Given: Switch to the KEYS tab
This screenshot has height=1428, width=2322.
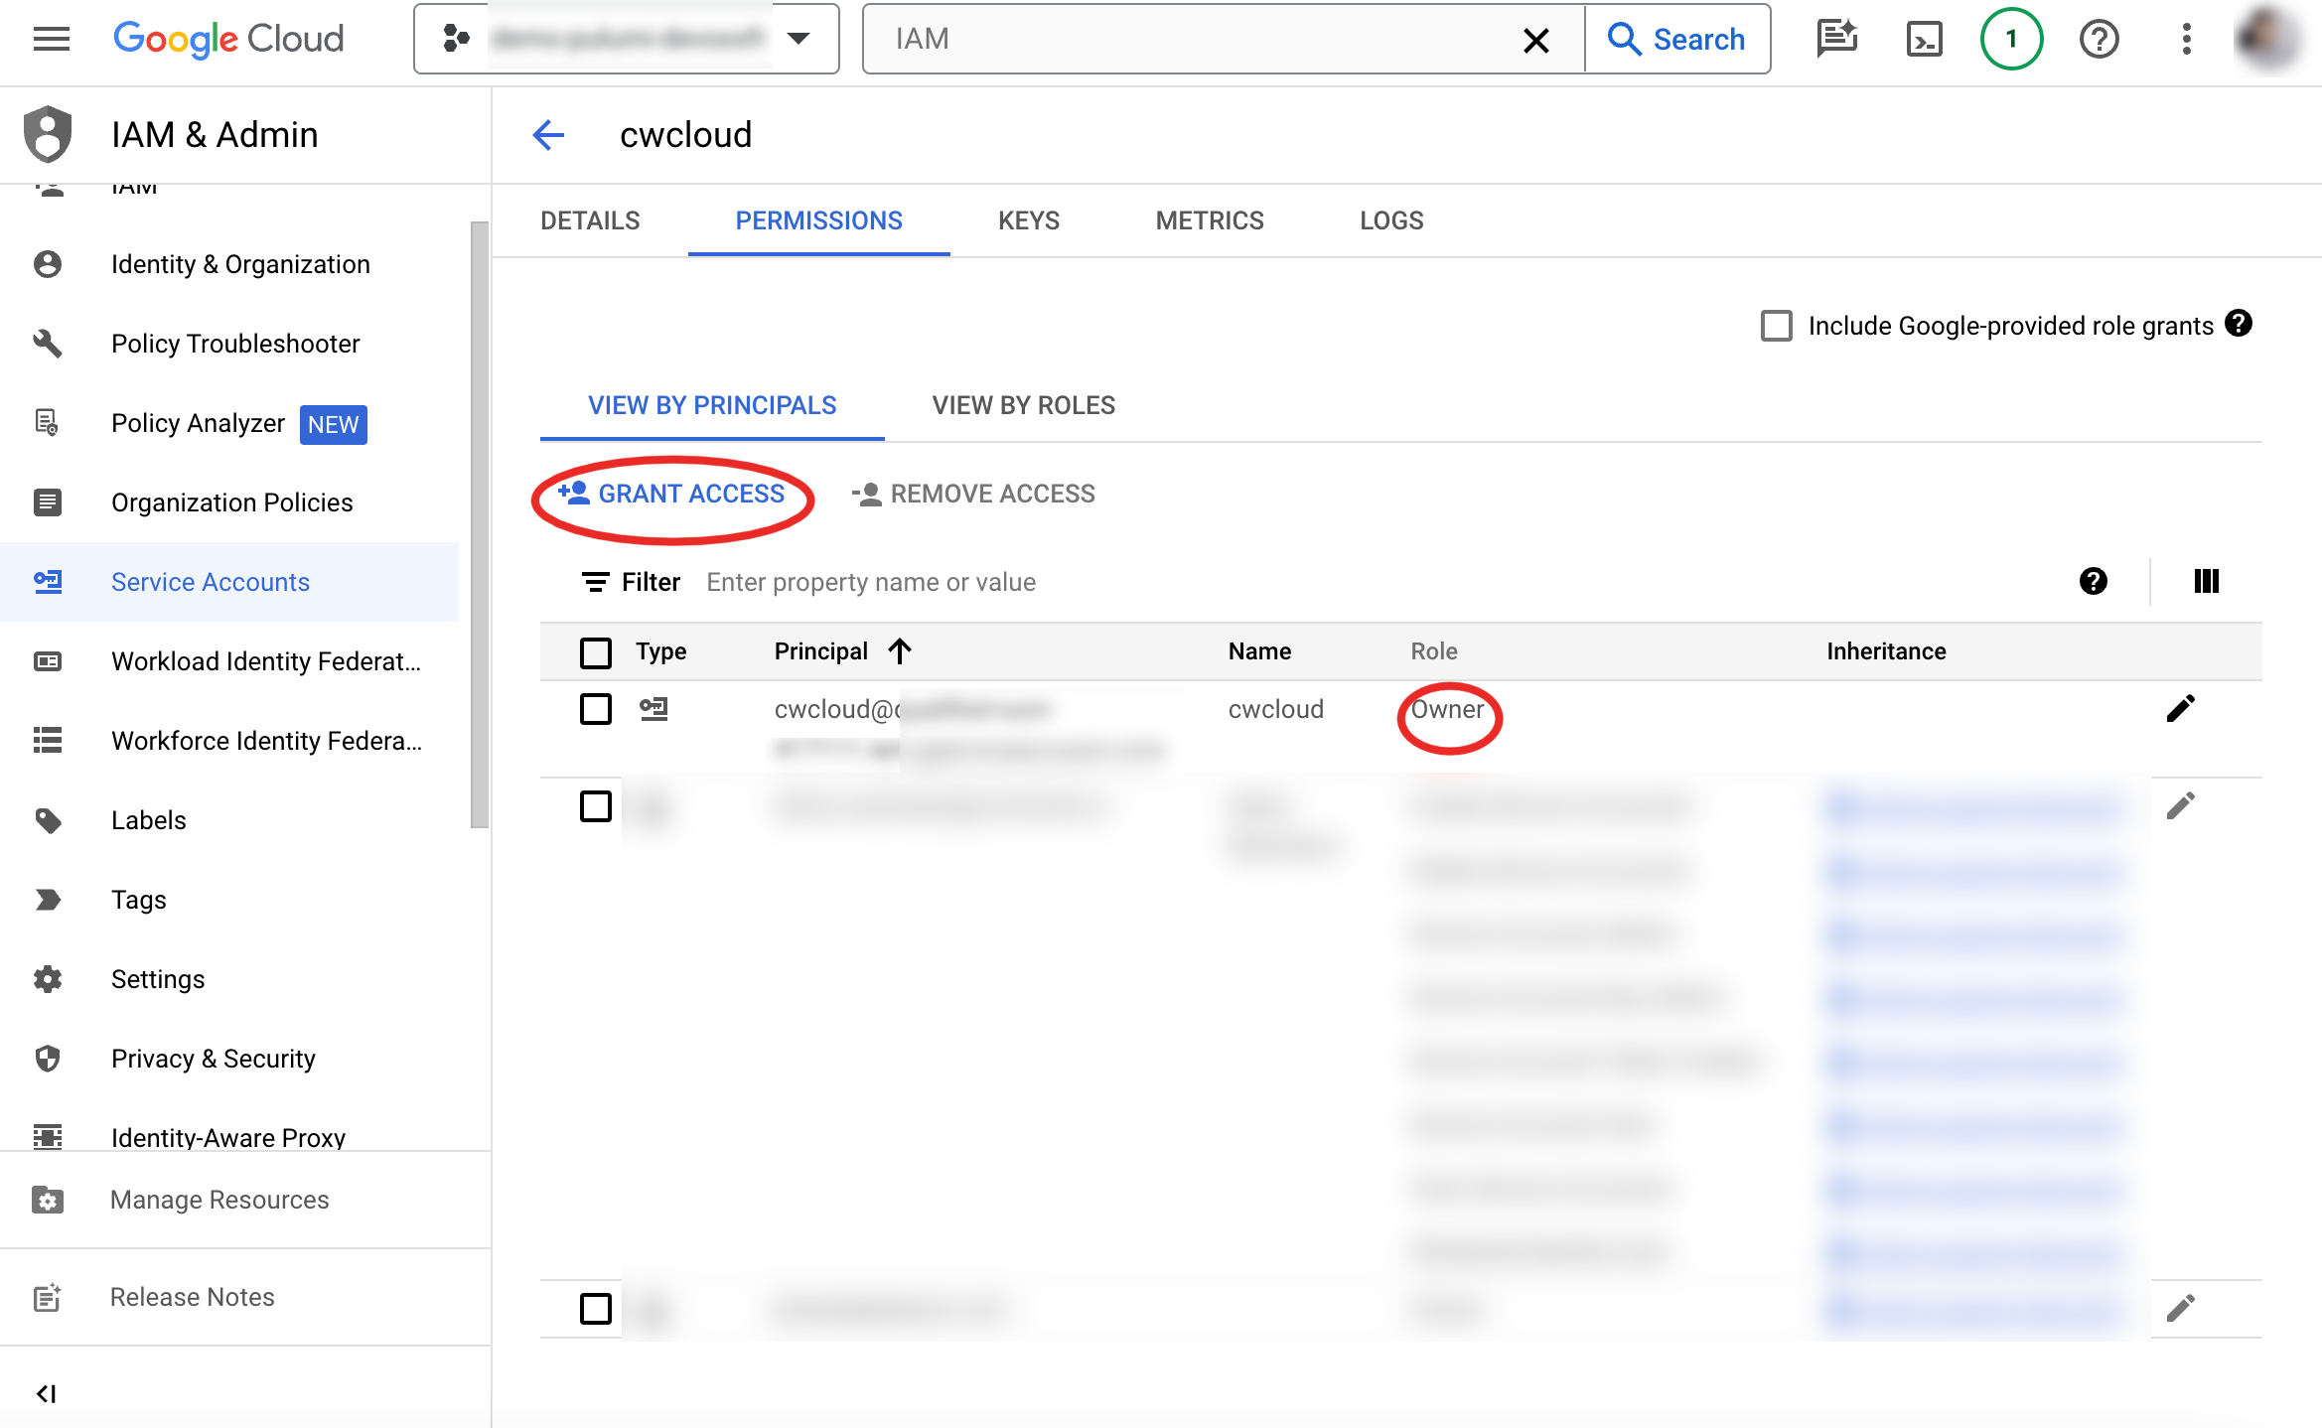Looking at the screenshot, I should tap(1028, 220).
